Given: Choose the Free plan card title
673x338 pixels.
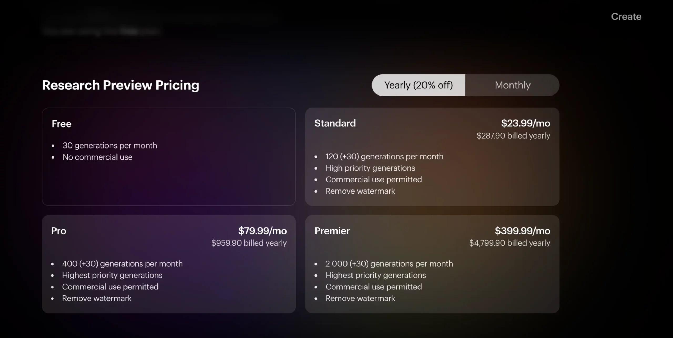Looking at the screenshot, I should point(62,124).
